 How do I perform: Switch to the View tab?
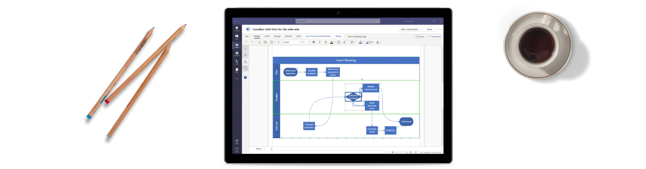pyautogui.click(x=298, y=36)
